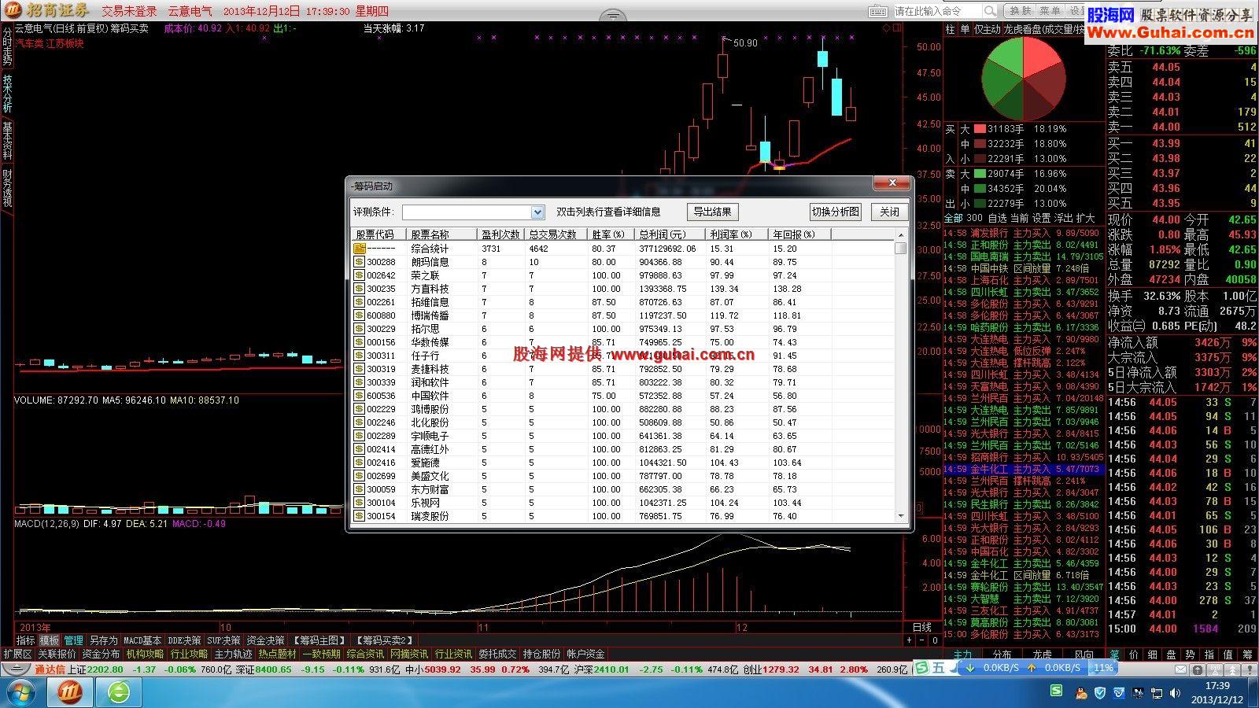Switch the ticker list to 自选
Image resolution: width=1259 pixels, height=708 pixels.
point(997,218)
